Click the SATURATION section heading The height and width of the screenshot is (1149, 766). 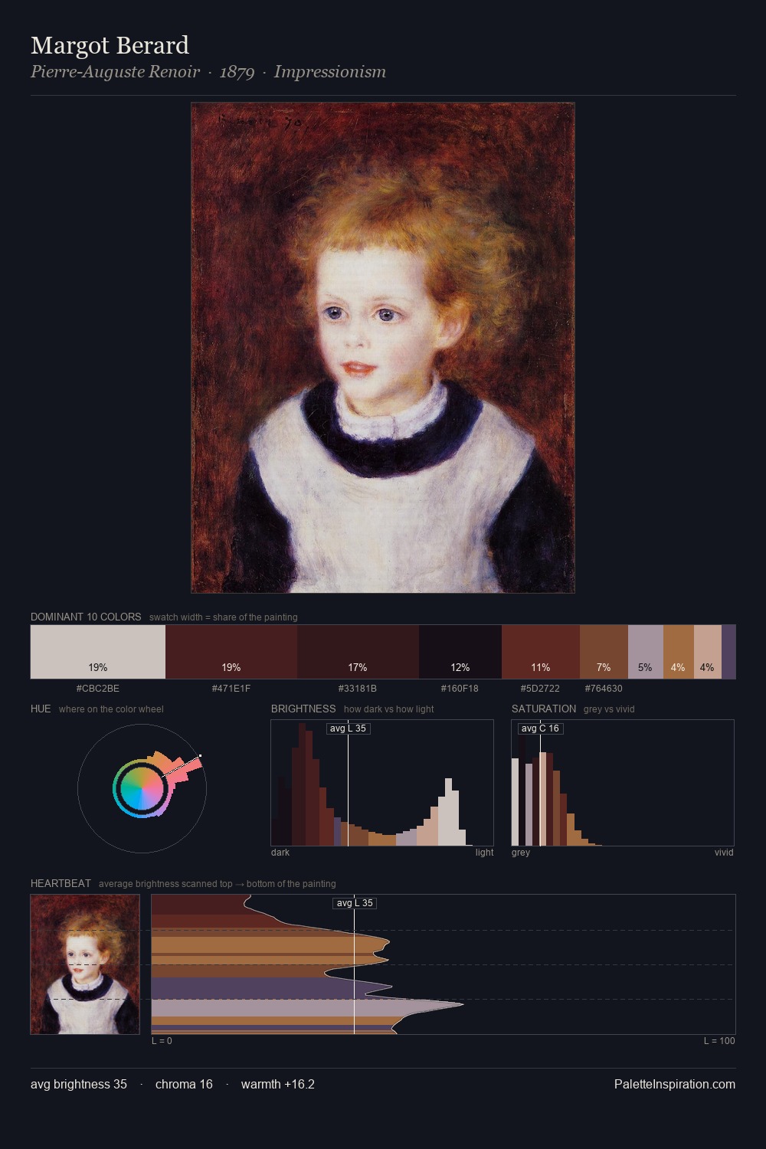coord(544,709)
